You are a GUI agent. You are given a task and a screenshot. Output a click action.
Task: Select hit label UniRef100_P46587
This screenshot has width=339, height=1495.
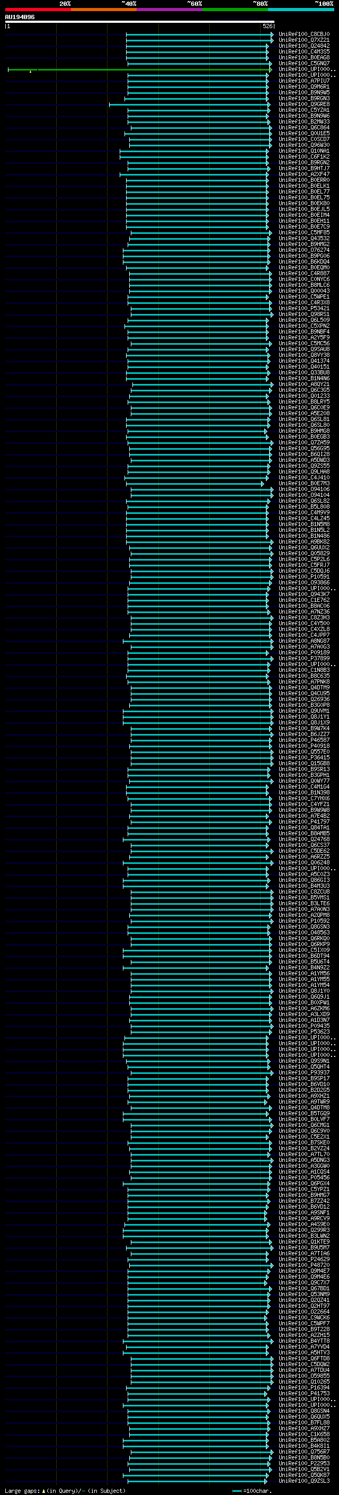[x=304, y=740]
